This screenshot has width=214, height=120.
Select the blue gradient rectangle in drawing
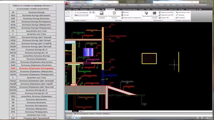click(88, 52)
